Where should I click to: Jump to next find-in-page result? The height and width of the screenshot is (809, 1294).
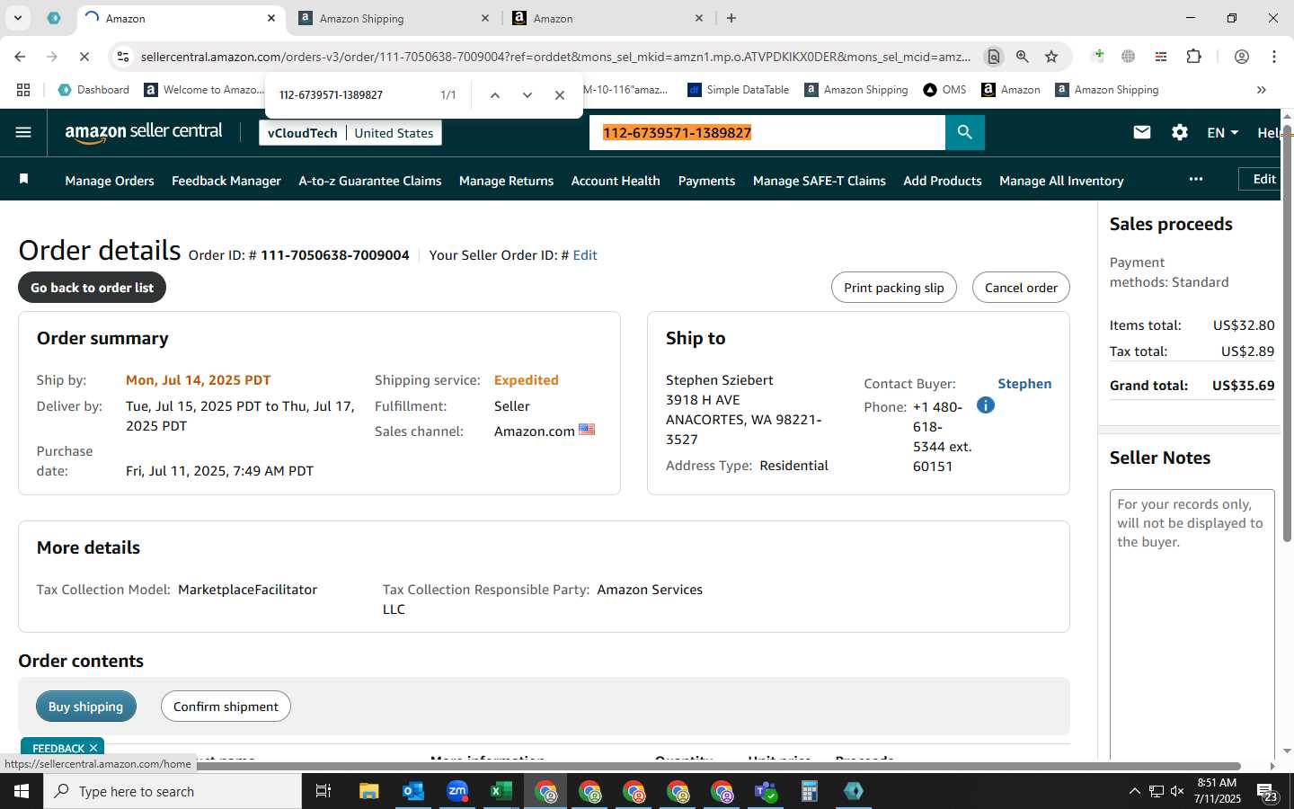[527, 95]
